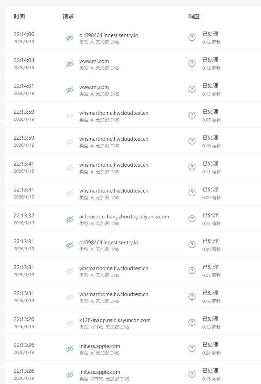The height and width of the screenshot is (384, 261).
Task: Click the green eye icon beside init.ess.apple.com HTTPS entry
Action: (70, 374)
